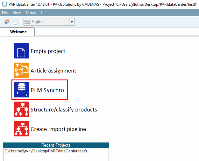Click the Create Import pipeline red icon
Viewport: 199px width, 161px height.
22,129
